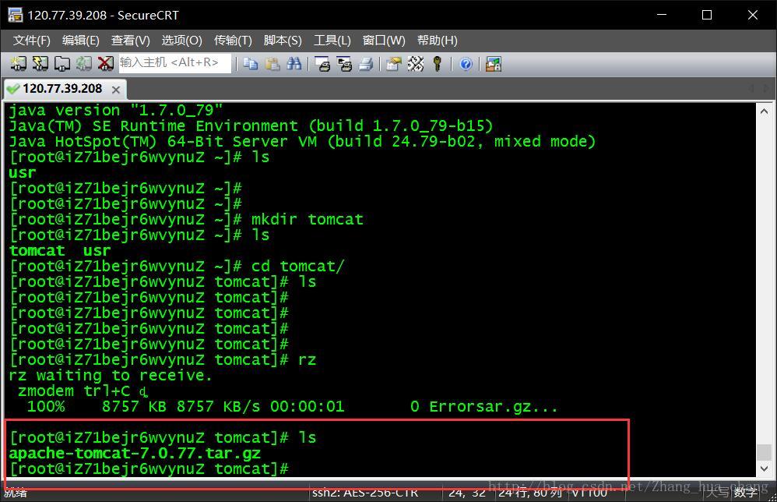Click the apache-tomcat-7.0.77.tar.gz filename
Screen dimensions: 777x502
click(x=135, y=453)
